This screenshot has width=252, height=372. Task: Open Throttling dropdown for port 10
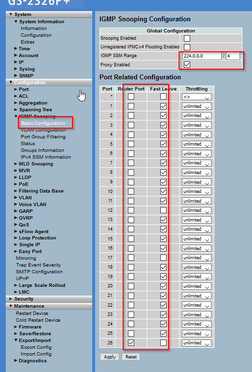(196, 192)
